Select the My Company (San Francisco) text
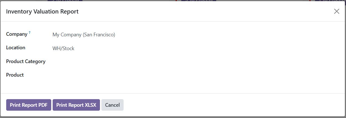 point(84,35)
